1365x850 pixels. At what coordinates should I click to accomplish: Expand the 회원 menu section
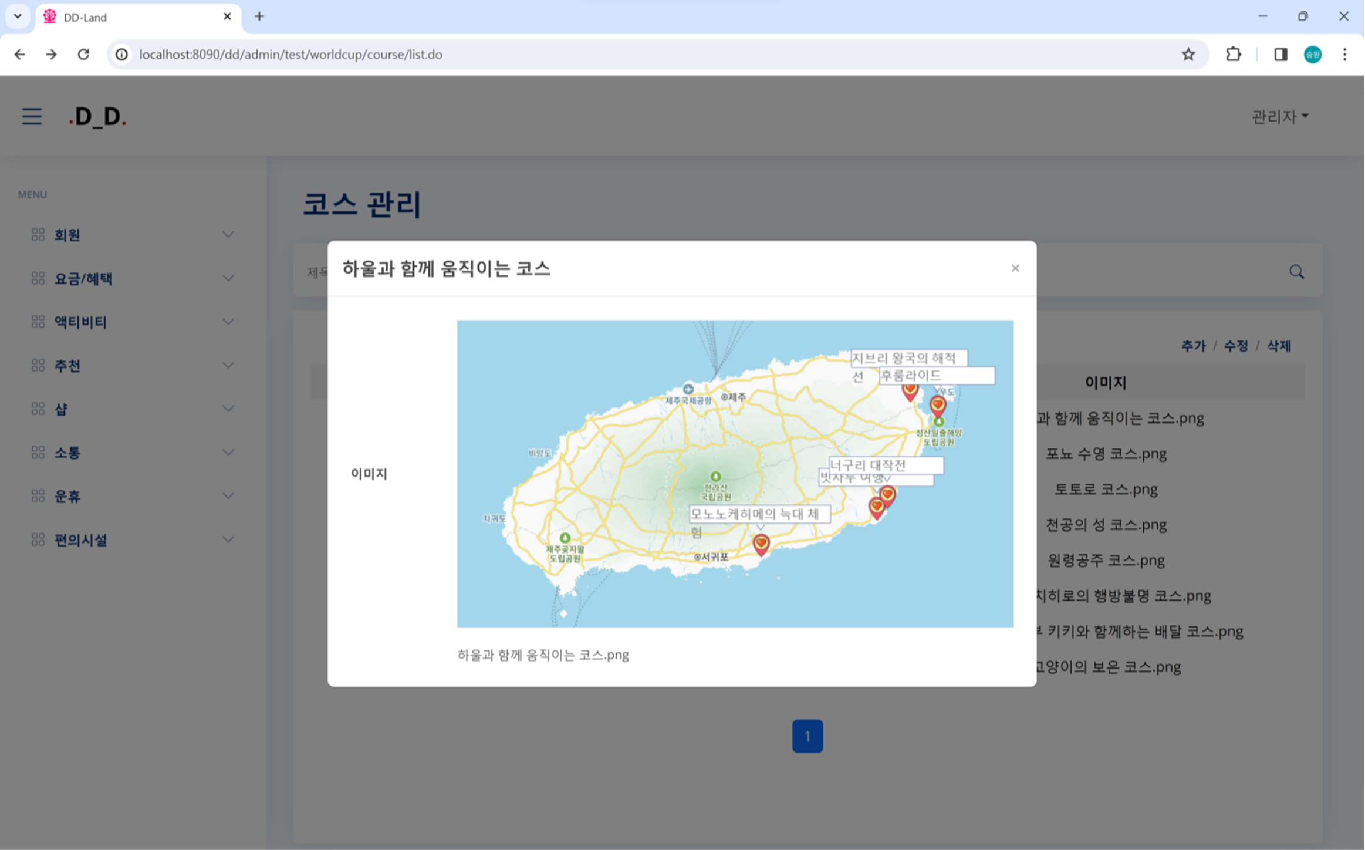click(133, 235)
